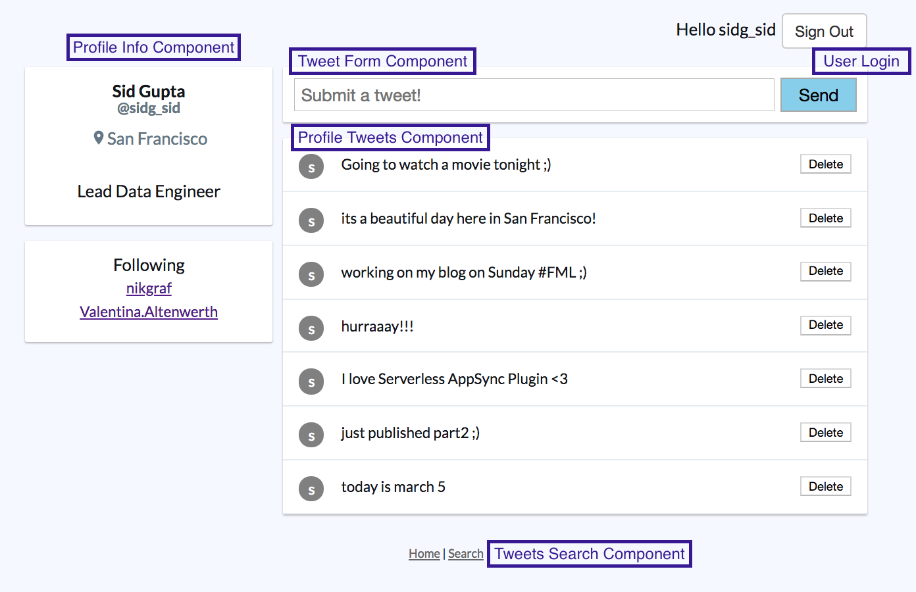
Task: Delete the 'hurraaay!!!' tweet
Action: pos(825,325)
